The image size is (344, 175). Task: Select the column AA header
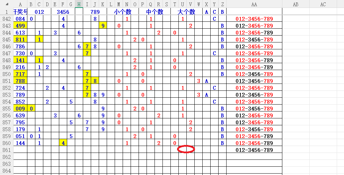tap(254, 4)
